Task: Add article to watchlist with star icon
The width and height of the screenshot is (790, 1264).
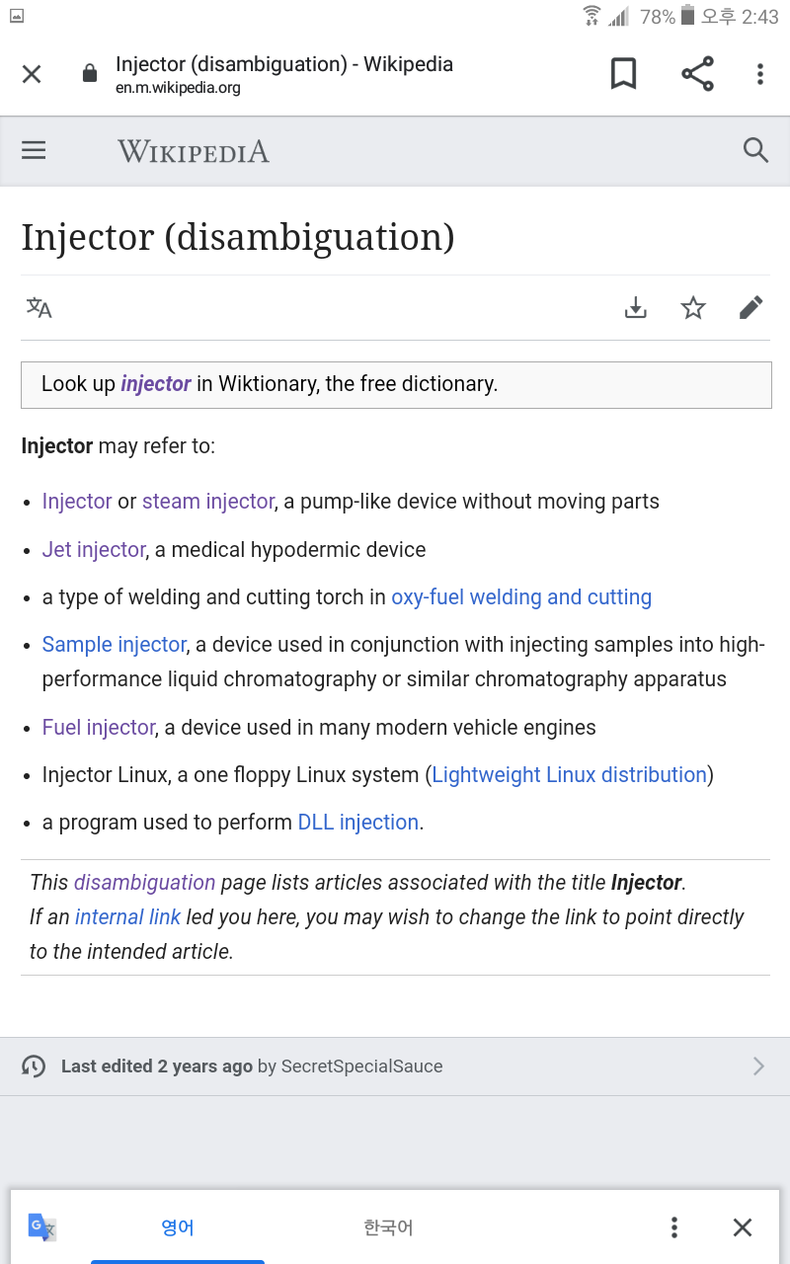Action: coord(692,307)
